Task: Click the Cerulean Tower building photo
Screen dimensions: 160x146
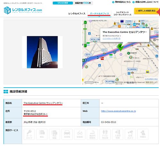Action: pos(42,52)
